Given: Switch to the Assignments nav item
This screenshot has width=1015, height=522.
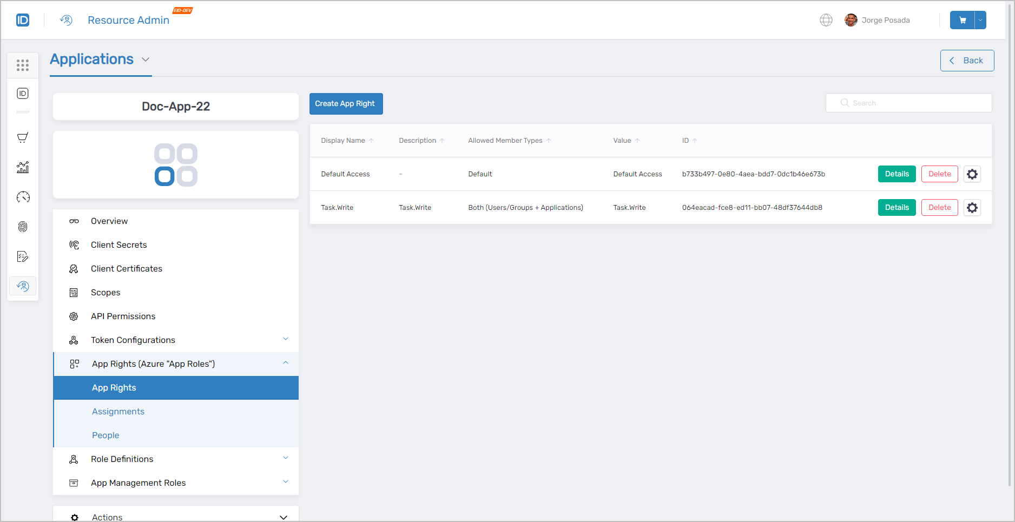Looking at the screenshot, I should click(x=118, y=411).
